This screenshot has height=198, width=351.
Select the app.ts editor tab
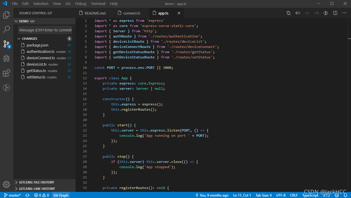click(166, 13)
